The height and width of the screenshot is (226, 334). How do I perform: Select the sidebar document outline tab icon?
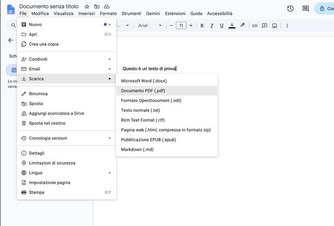point(14,70)
